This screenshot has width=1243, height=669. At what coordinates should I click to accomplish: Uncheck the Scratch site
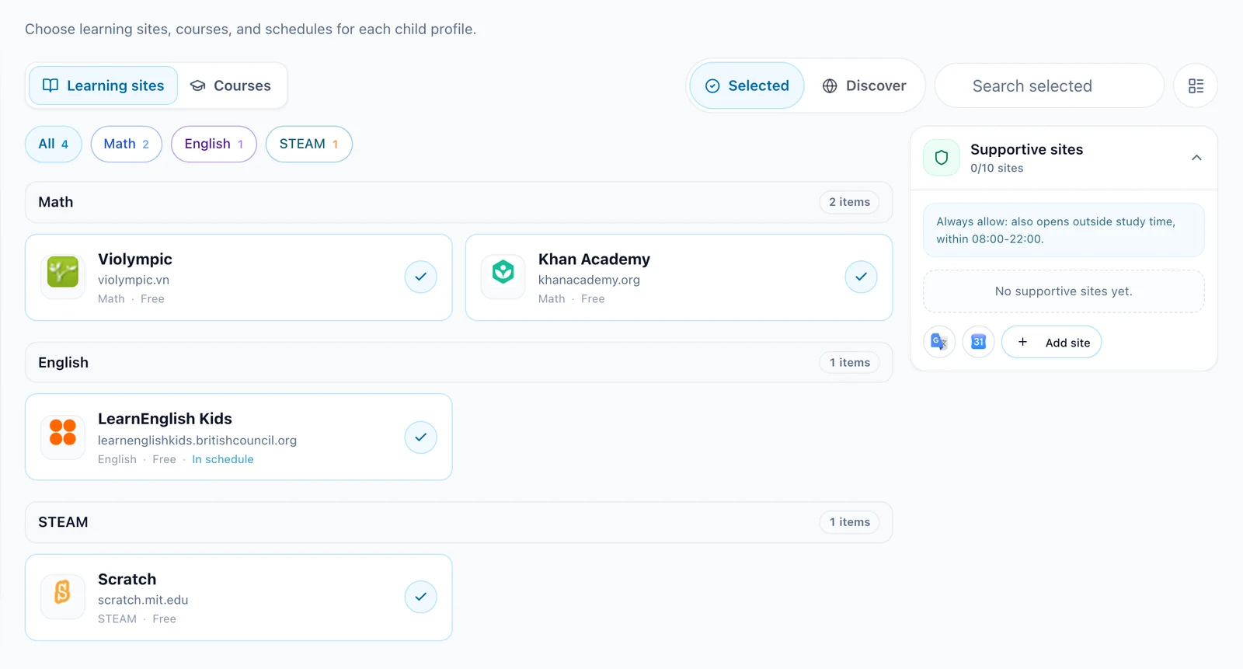pyautogui.click(x=420, y=597)
